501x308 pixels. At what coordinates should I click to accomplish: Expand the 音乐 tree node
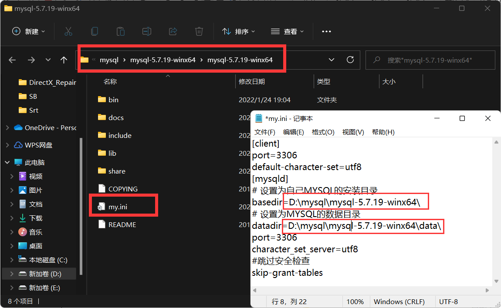(12, 232)
